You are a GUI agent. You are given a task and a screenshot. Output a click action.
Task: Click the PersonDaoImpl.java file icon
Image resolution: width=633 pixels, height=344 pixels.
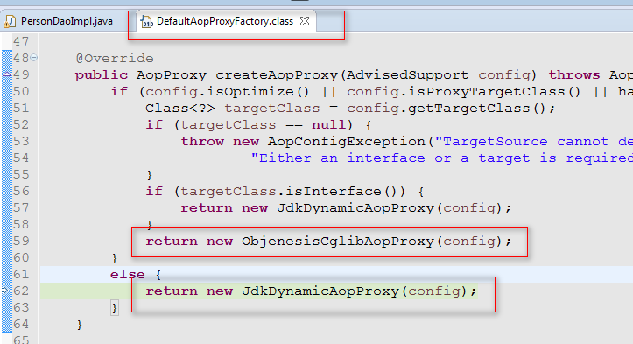10,21
